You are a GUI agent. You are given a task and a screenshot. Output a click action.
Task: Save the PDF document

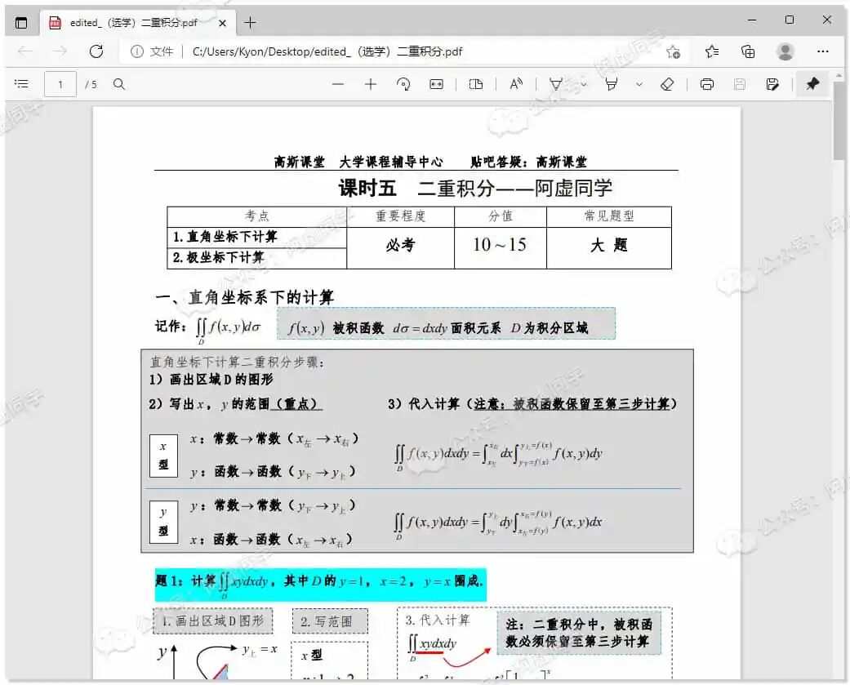740,84
